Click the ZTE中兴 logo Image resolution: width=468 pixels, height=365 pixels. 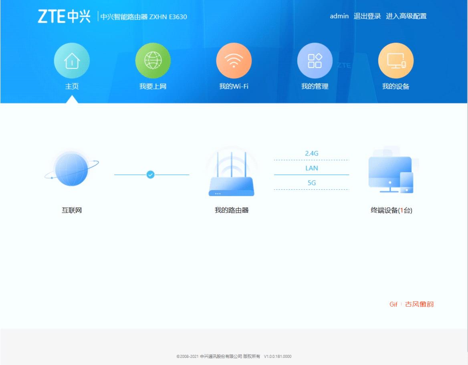[64, 16]
